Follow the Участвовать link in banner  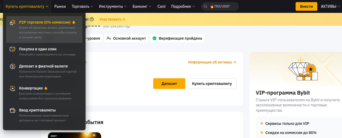point(112,19)
